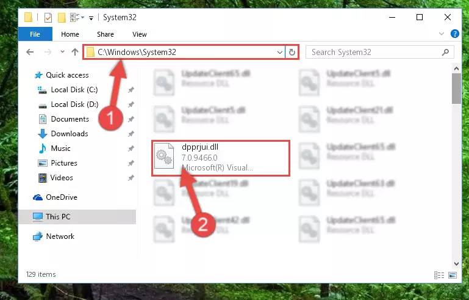Viewport: 469px width, 300px height.
Task: Click the pin icon next to Music
Action: pyautogui.click(x=131, y=148)
